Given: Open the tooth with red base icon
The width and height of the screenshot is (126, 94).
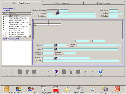Looking at the screenshot, I should (56, 89).
